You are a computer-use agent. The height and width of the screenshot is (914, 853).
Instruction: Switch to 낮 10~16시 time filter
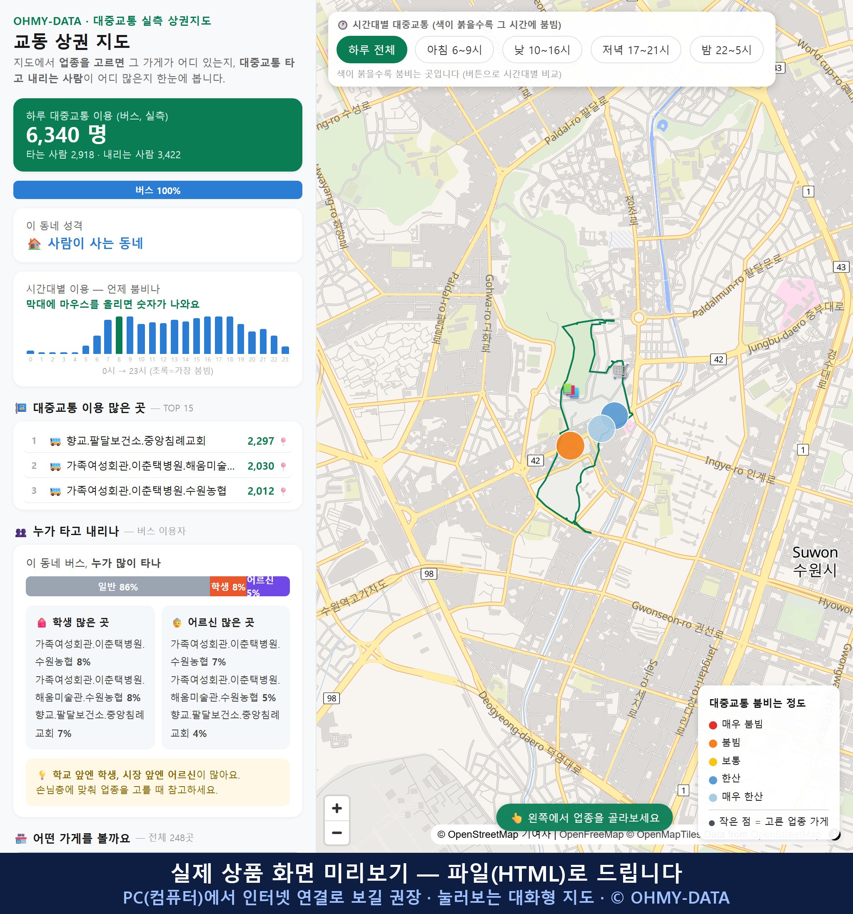tap(542, 50)
